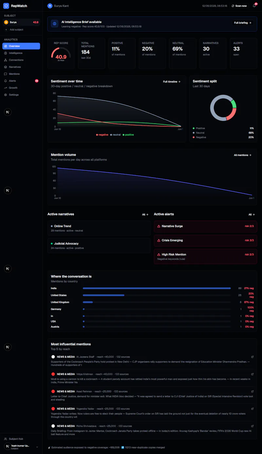Open the Crisis Emerging alert
The image size is (262, 454).
pyautogui.click(x=205, y=240)
